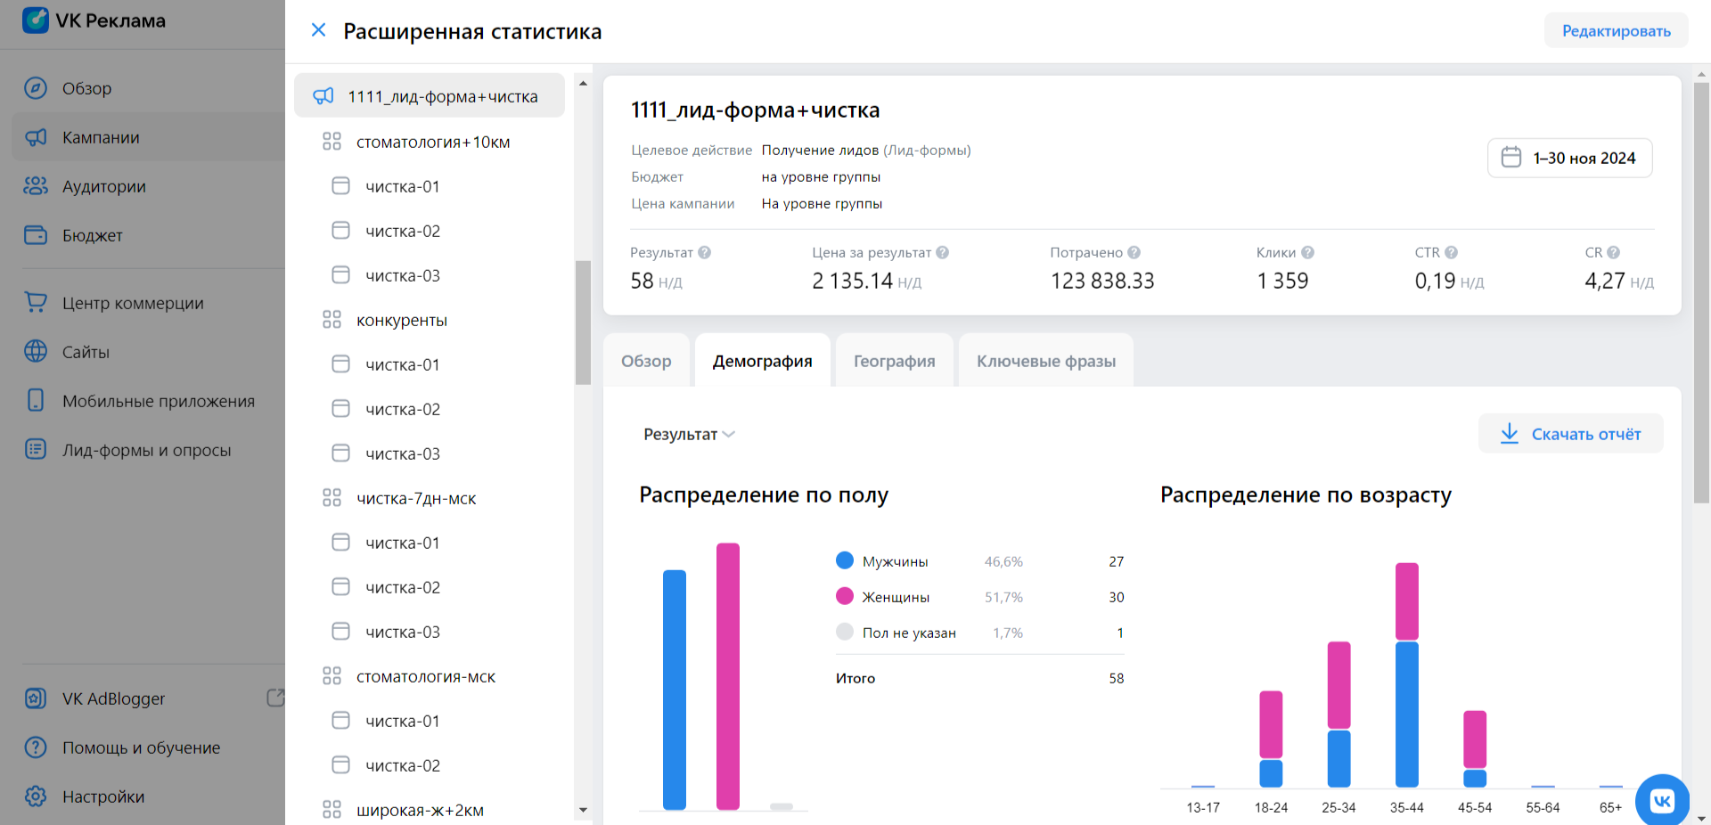
Task: Click megaphone icon of 1111_лид-форма+чистка campaign
Action: tap(323, 96)
